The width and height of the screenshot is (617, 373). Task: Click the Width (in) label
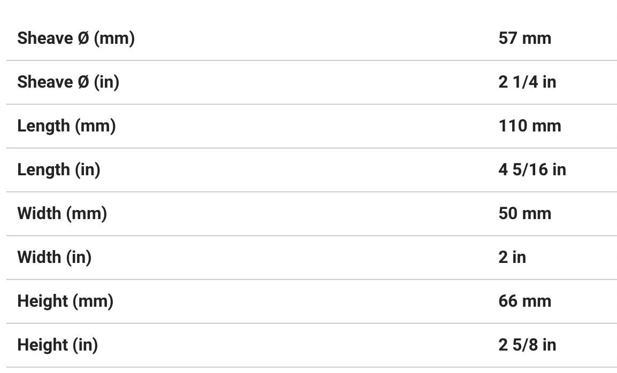[54, 258]
